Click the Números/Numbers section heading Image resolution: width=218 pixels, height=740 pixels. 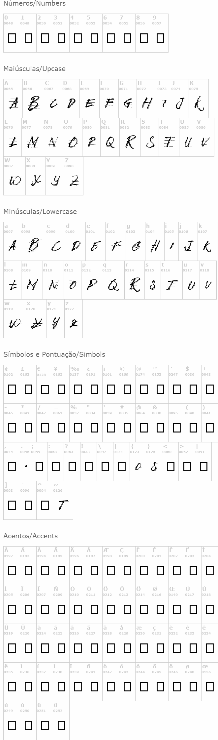35,4
